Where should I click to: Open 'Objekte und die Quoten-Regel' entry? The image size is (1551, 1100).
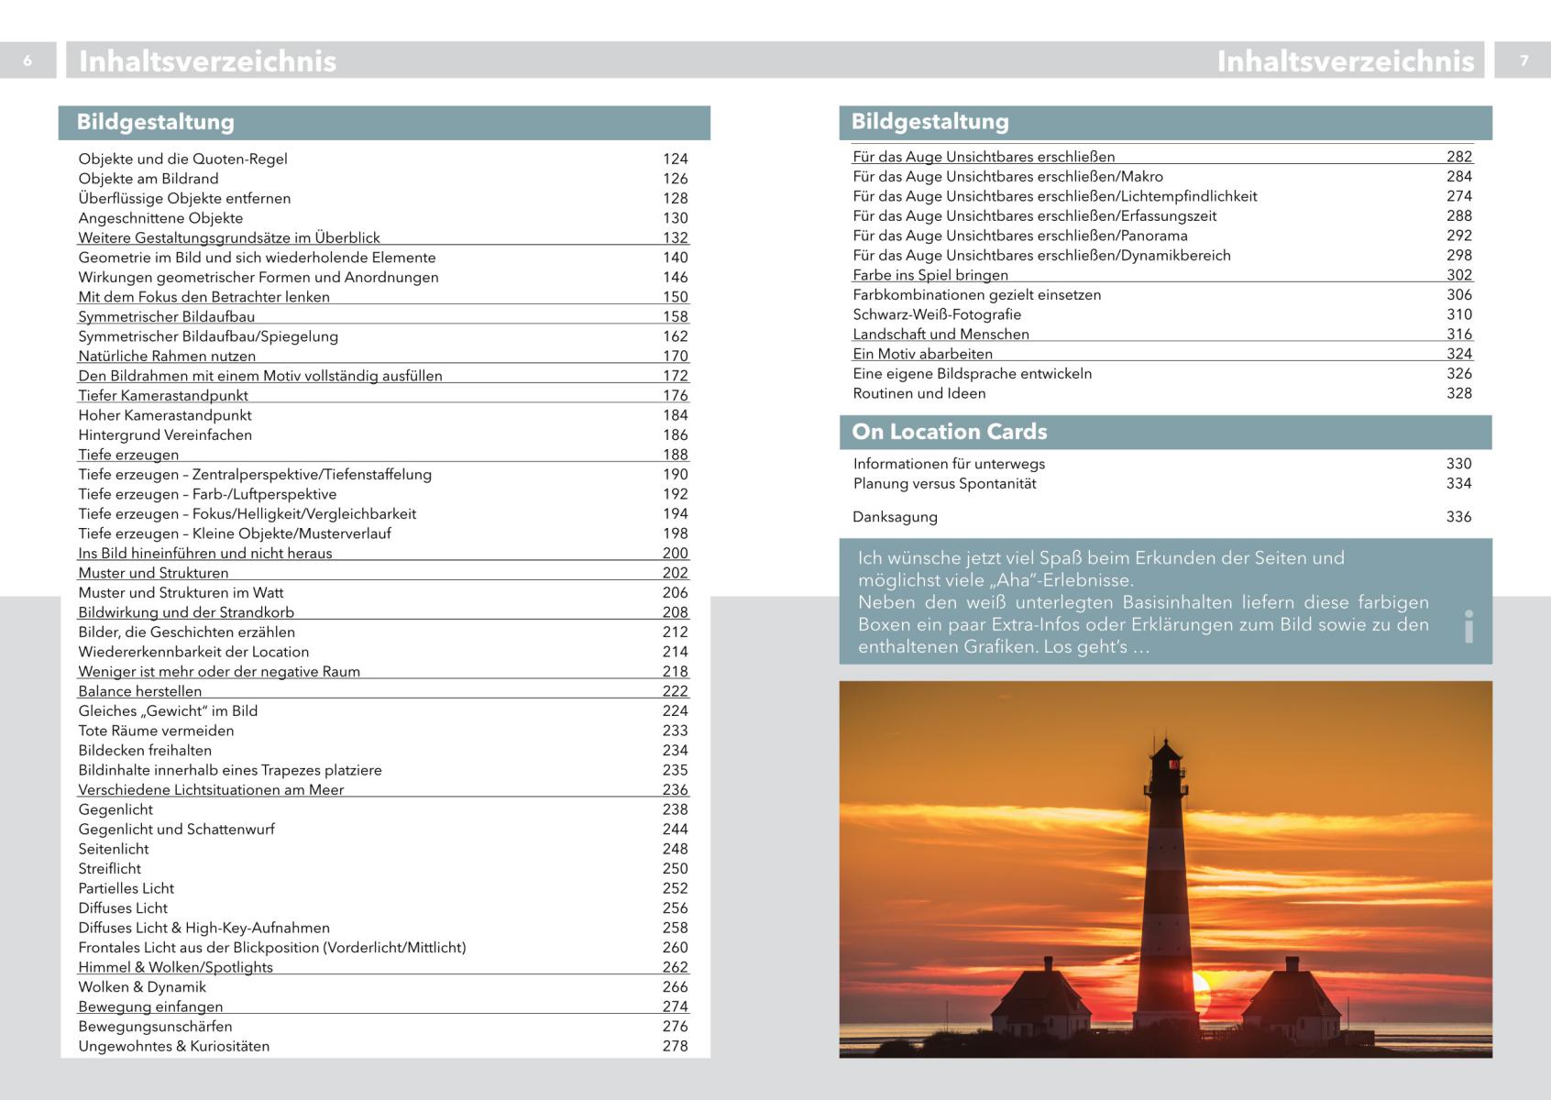[182, 159]
